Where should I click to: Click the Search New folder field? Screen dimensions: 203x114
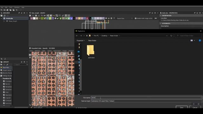pos(188,36)
